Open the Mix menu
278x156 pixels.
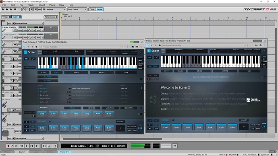point(21,5)
